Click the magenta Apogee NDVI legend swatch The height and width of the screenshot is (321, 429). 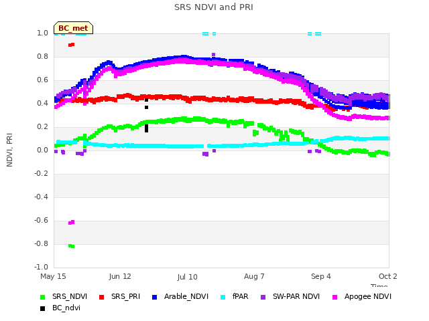coord(334,297)
